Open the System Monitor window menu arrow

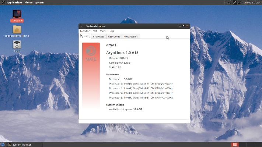pos(82,26)
